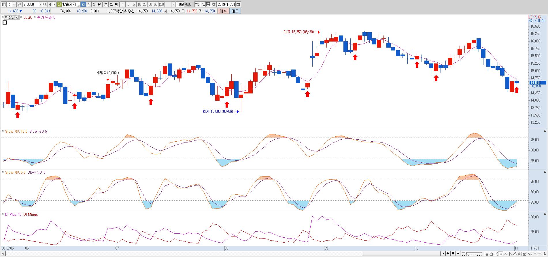548x257 pixels.
Task: Click the chart image copy icon
Action: (525, 254)
